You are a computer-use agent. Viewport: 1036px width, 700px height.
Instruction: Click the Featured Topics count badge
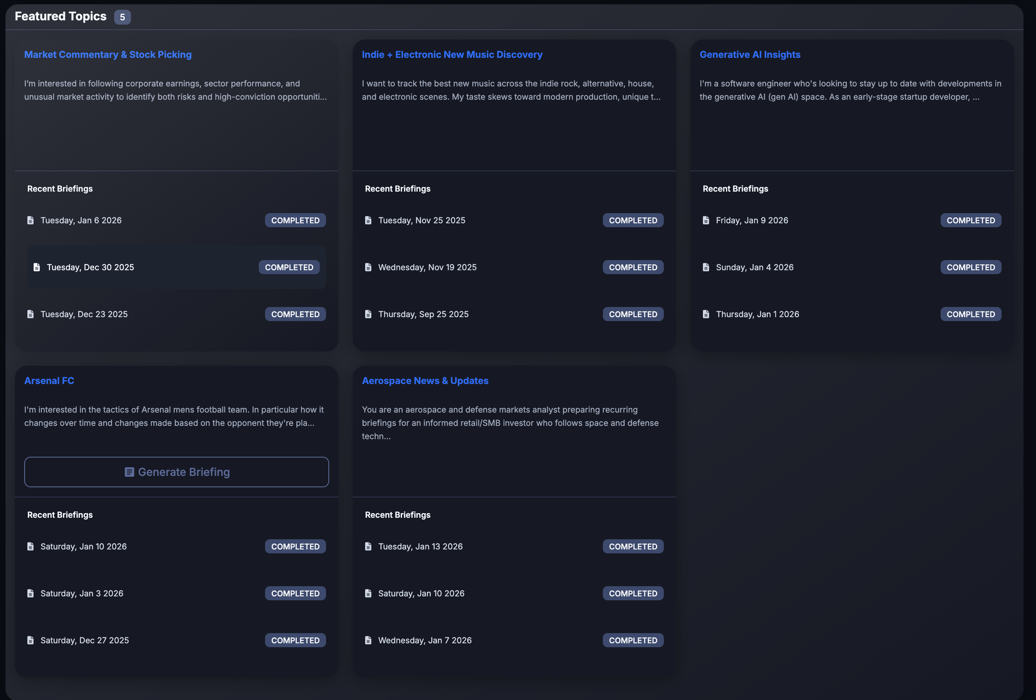(122, 17)
